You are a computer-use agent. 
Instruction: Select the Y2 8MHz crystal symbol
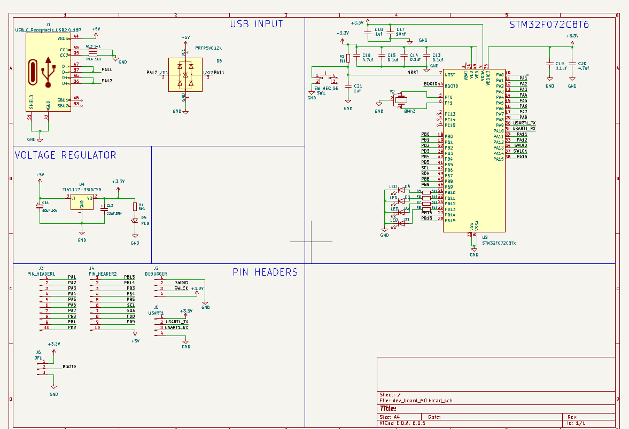[x=401, y=100]
